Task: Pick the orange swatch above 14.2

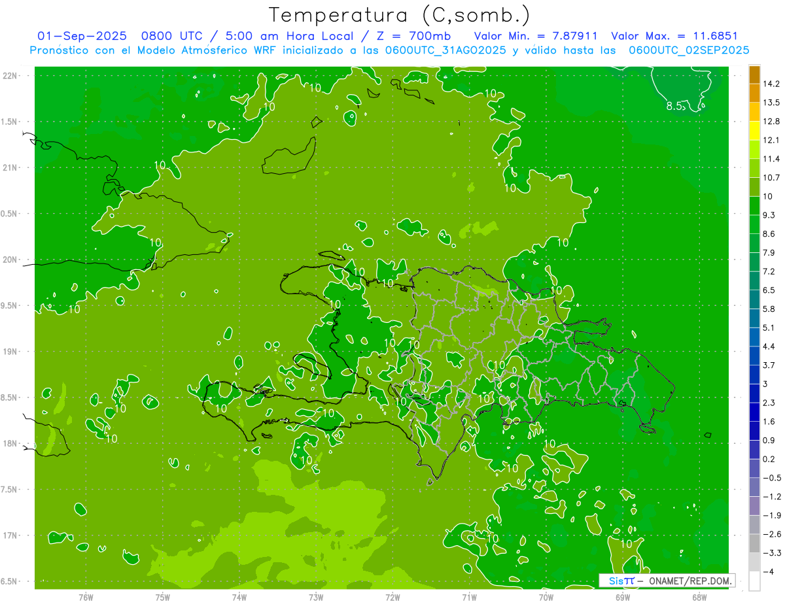Action: [754, 75]
